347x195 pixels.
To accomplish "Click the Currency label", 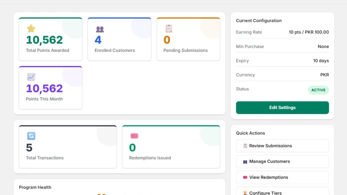I will [246, 75].
